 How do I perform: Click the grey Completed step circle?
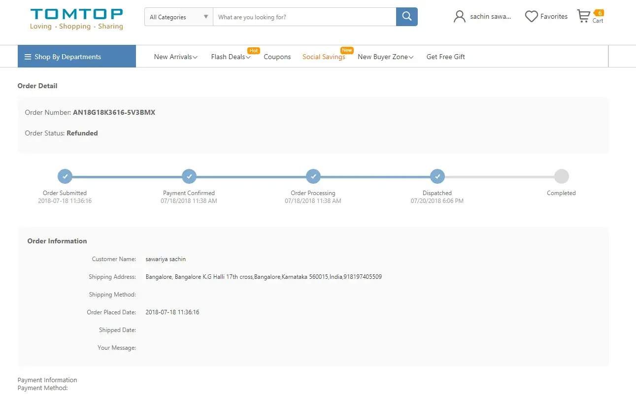tap(561, 176)
